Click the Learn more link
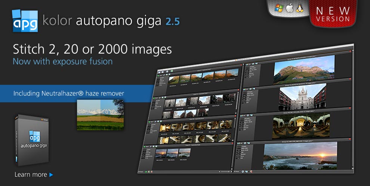 pos(31,174)
